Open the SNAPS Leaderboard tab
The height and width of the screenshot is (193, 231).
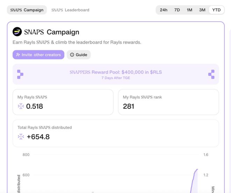tap(70, 10)
